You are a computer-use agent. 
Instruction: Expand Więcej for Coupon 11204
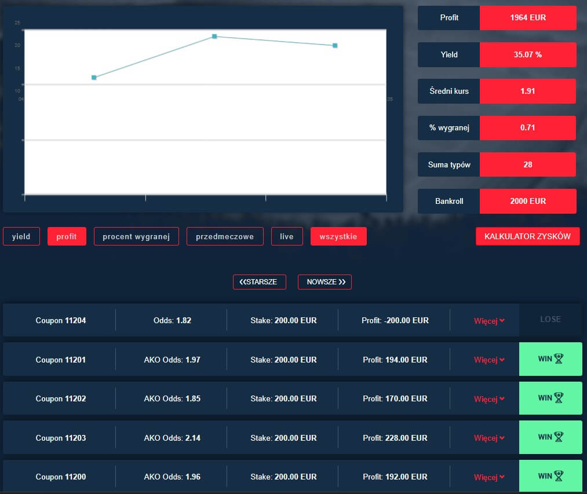[489, 321]
